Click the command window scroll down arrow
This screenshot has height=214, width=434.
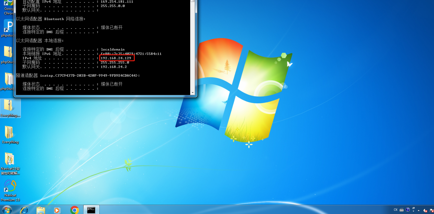point(193,93)
